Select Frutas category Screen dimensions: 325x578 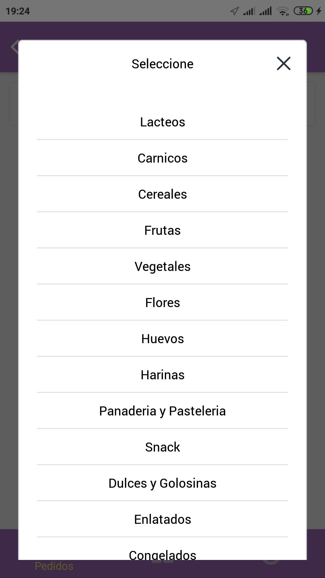click(162, 230)
